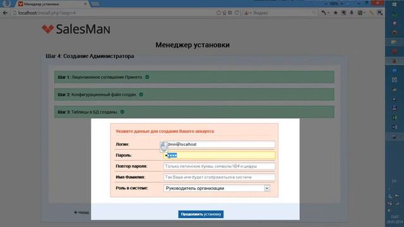Viewport: 404px width, 227px height.
Task: Open the Роль в системе dropdown
Action: 217,188
